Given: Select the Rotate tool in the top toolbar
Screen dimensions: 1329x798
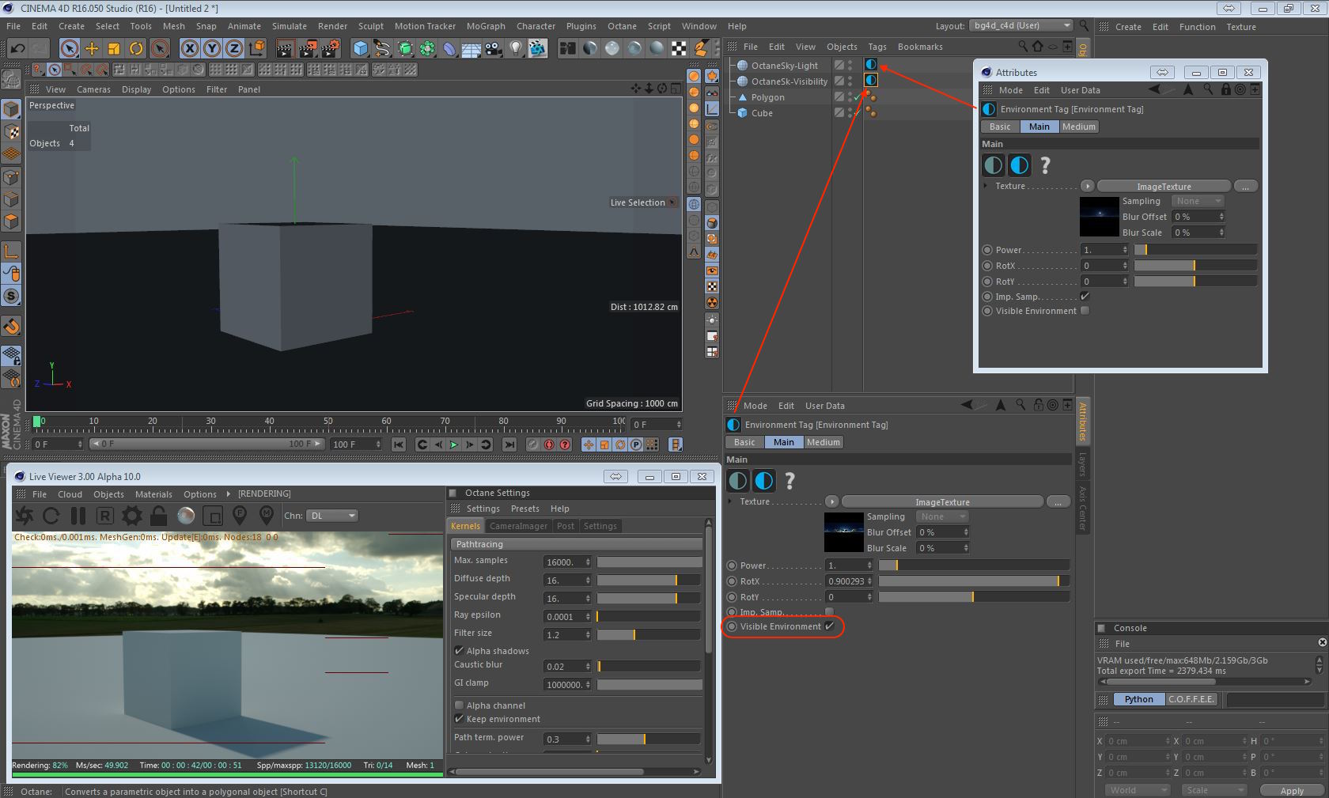Looking at the screenshot, I should pyautogui.click(x=136, y=48).
